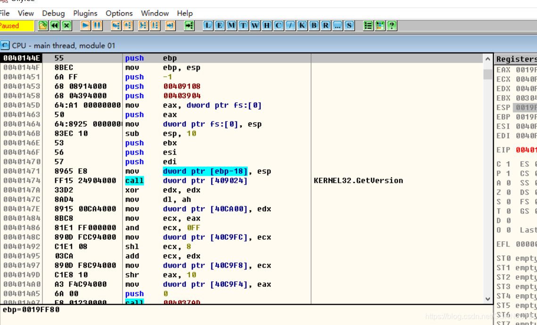Image resolution: width=537 pixels, height=325 pixels.
Task: Open Windows list (W button)
Action: click(x=256, y=25)
